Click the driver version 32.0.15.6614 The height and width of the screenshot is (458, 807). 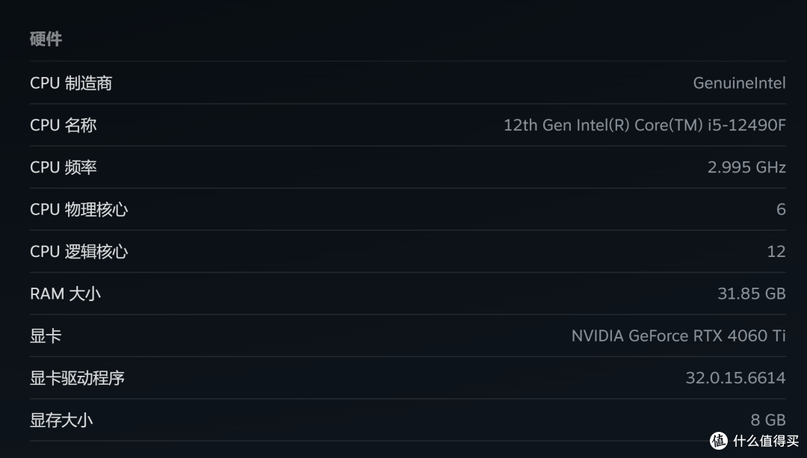[x=735, y=378]
